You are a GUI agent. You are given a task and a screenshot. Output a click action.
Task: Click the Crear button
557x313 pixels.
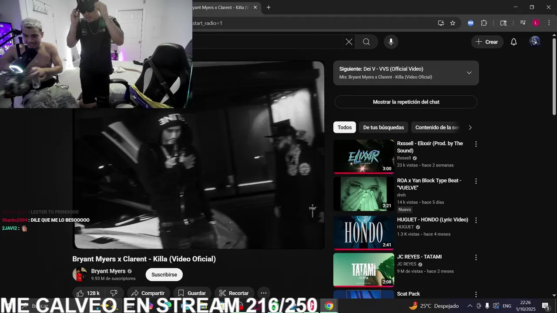(x=487, y=42)
